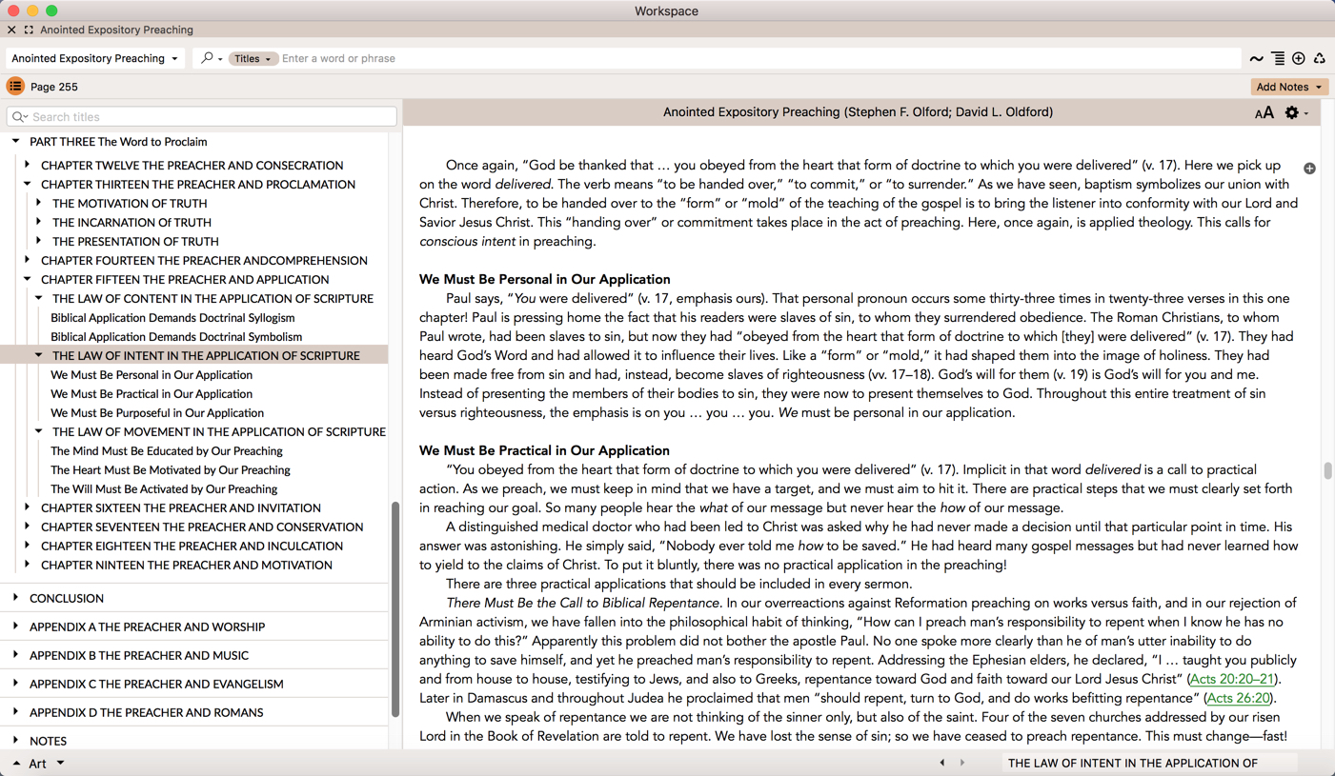The height and width of the screenshot is (776, 1335).
Task: Collapse THE LAW OF CONTENT IN THE APPLICATION
Action: click(x=38, y=298)
